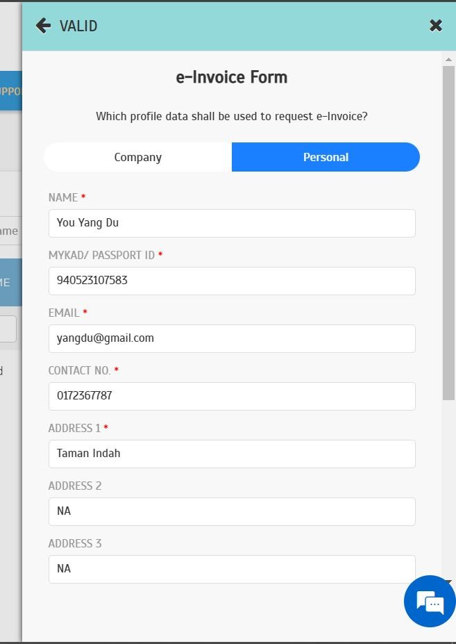The width and height of the screenshot is (456, 644).
Task: Open the live chat bubble
Action: [430, 601]
